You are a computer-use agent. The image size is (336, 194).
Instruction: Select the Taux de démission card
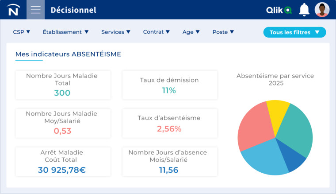[x=169, y=85]
